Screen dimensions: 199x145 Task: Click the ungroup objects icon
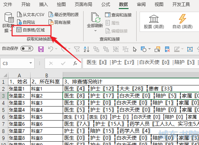tap(126, 49)
